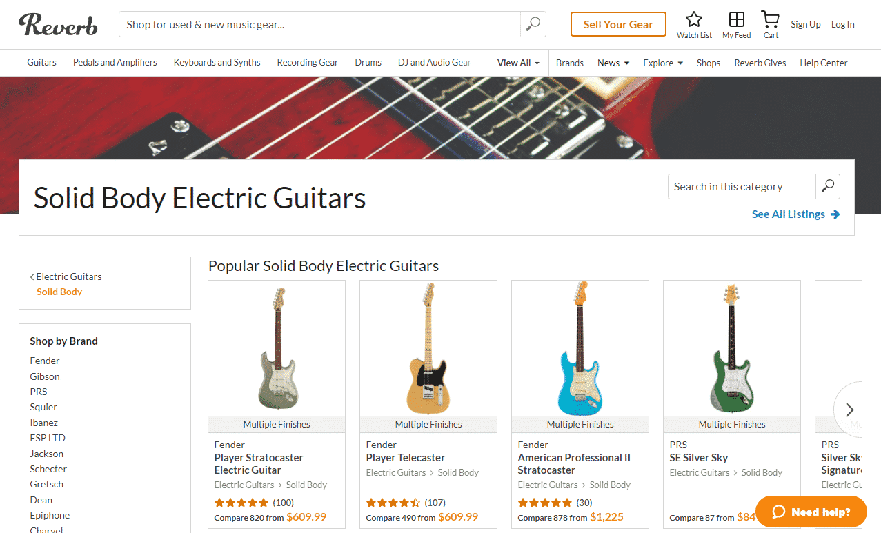Open the Need help chat bubble
Image resolution: width=881 pixels, height=533 pixels.
811,512
